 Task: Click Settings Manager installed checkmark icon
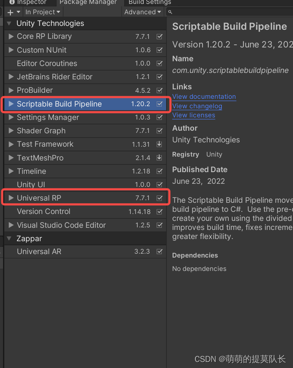159,117
